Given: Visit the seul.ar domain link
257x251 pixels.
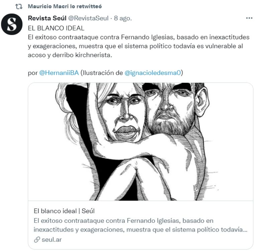Looking at the screenshot, I should [52, 240].
